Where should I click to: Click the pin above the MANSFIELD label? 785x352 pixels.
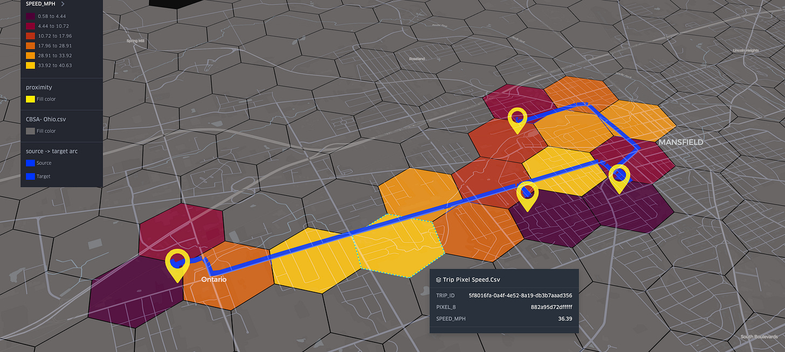click(x=619, y=180)
